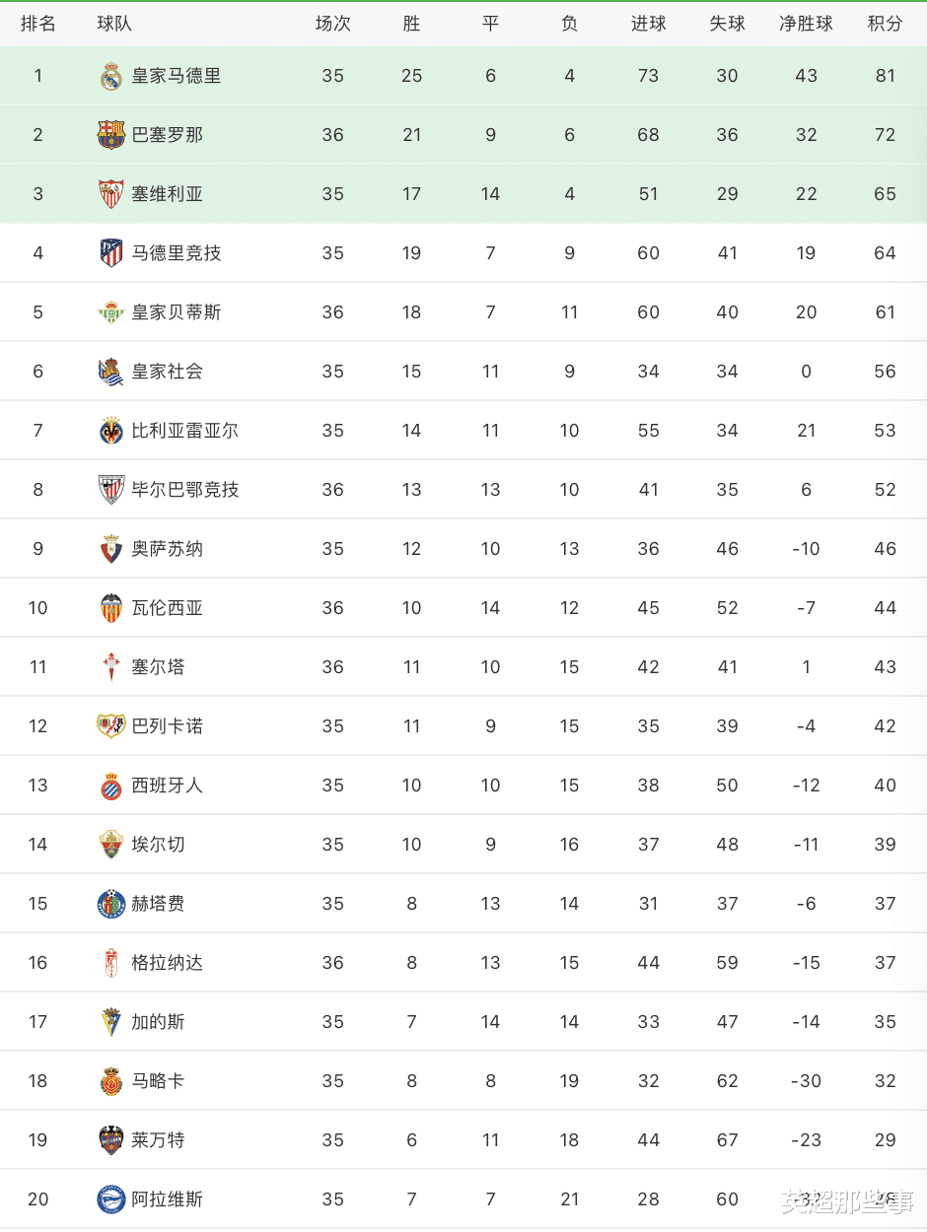927x1232 pixels.
Task: Open team link 毕尔巴鄂竞技
Action: [185, 490]
